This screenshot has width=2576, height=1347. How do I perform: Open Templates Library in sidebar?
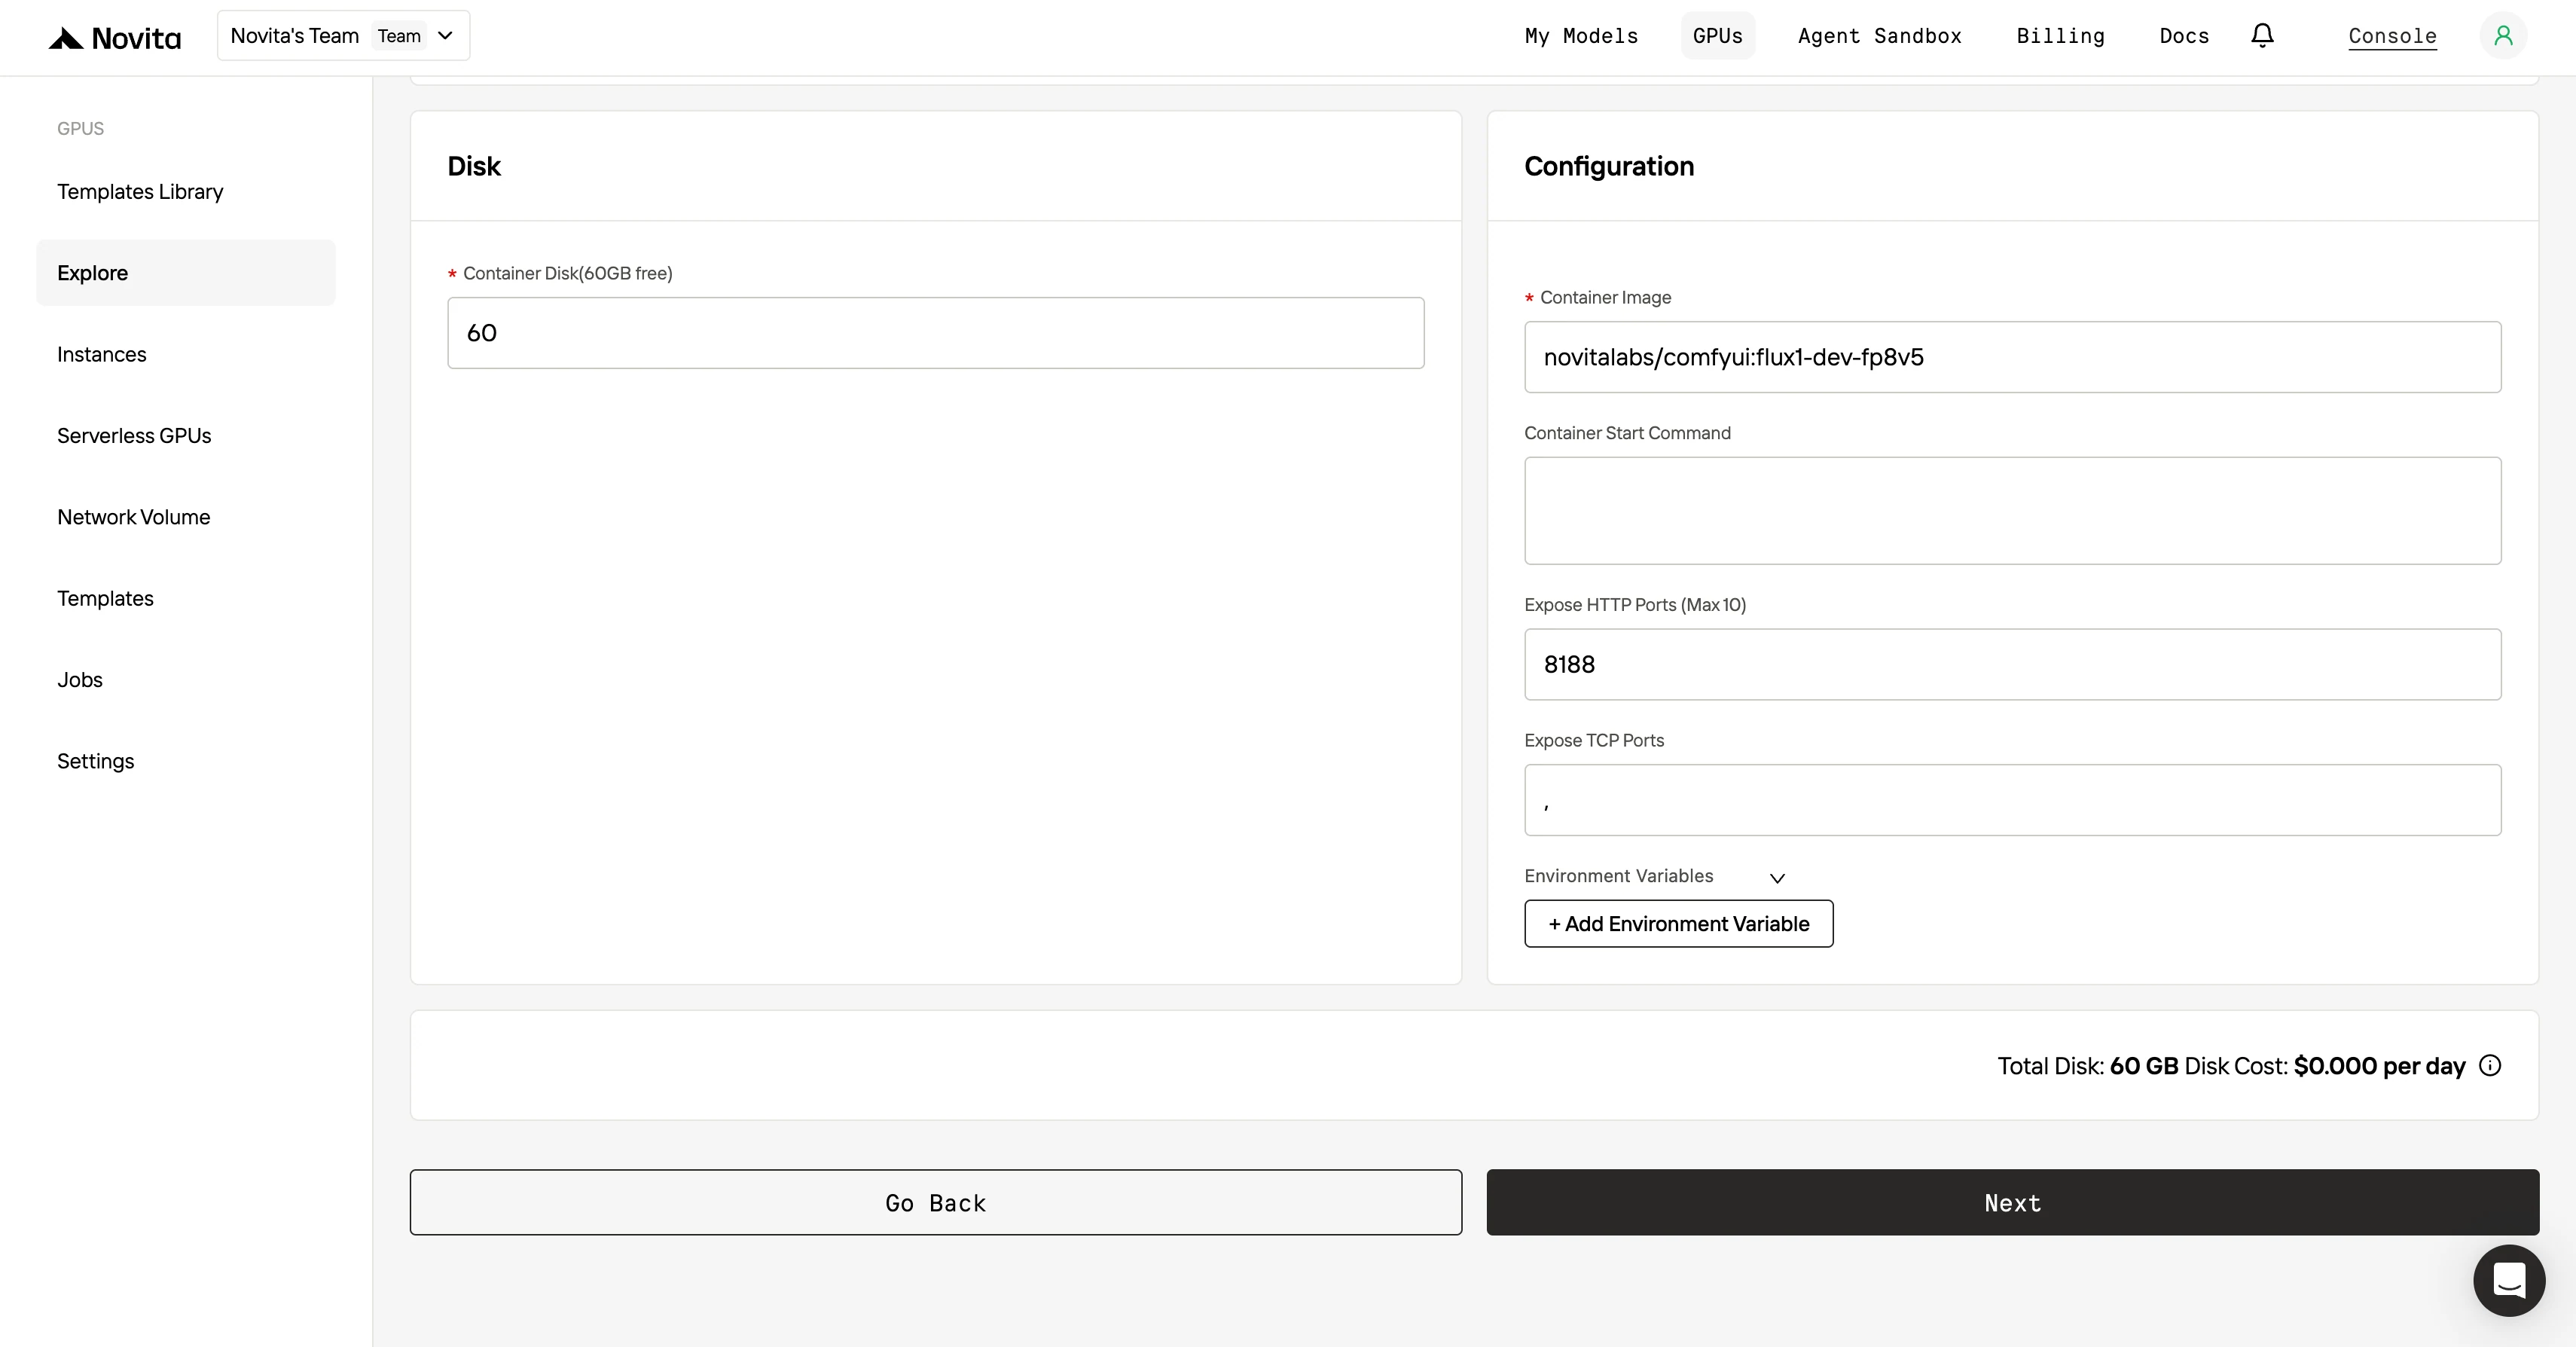tap(186, 191)
